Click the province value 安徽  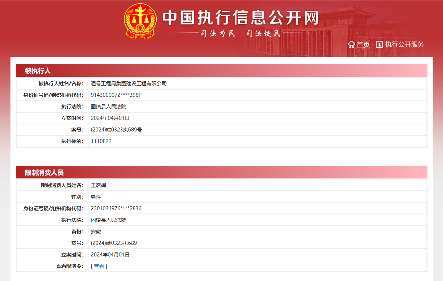tap(96, 232)
